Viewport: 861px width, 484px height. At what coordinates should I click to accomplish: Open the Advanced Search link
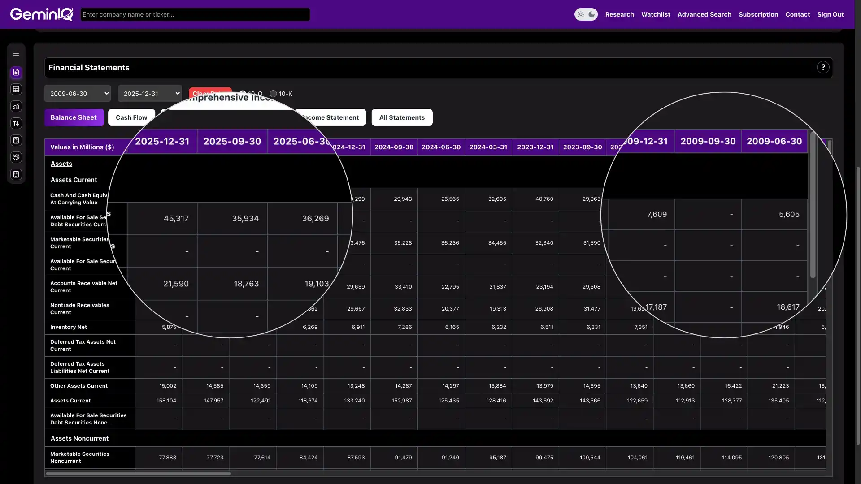click(x=704, y=14)
